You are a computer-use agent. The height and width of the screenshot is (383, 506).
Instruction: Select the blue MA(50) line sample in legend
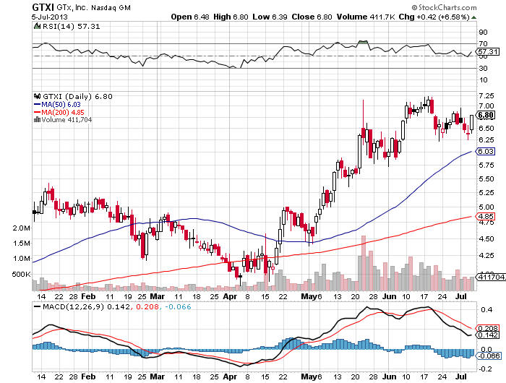tap(38, 105)
